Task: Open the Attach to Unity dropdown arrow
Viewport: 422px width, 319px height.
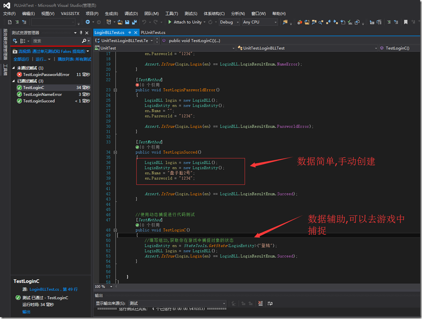Action: tap(204, 22)
